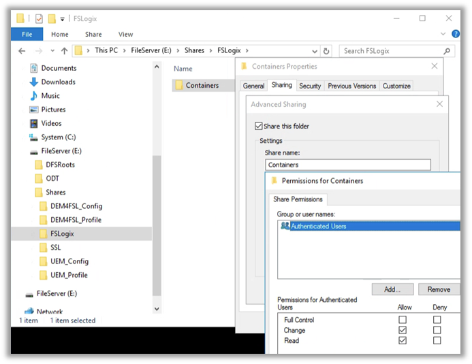Click the Downloads folder icon in sidebar
Viewport: 472px width, 364px height.
(x=34, y=82)
